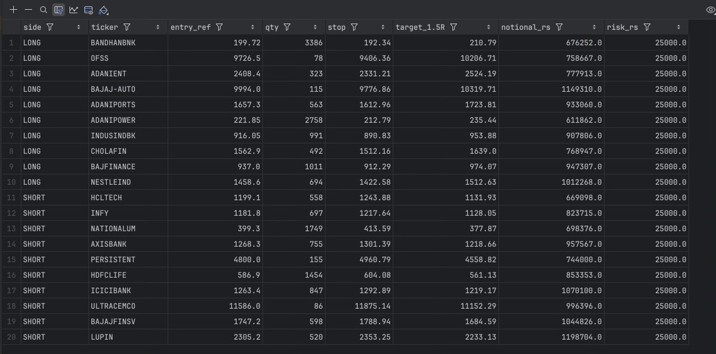Select the entry_ref column header label

coord(191,27)
